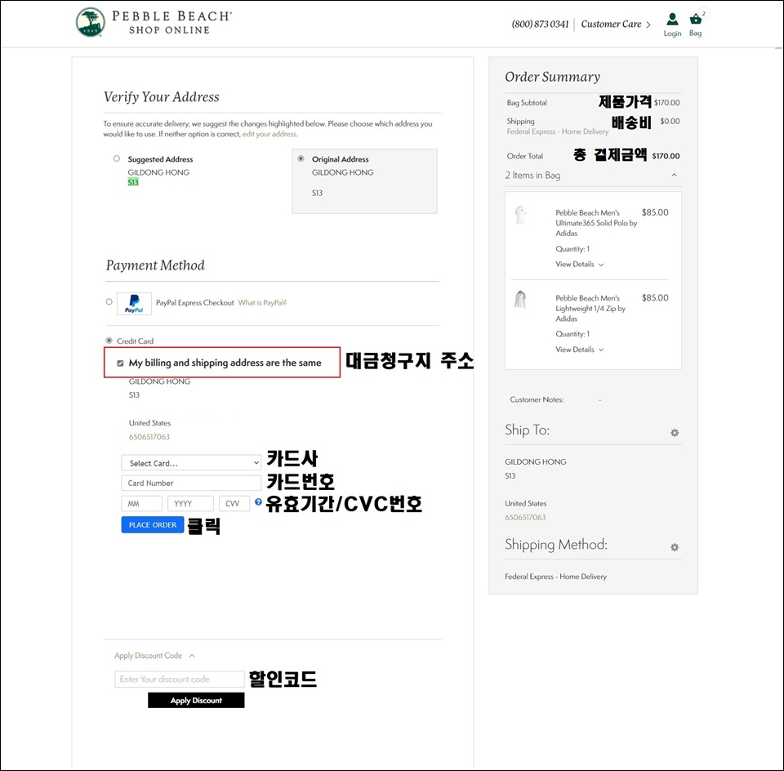Click the Shipping Method gear icon
784x771 pixels.
tap(675, 547)
